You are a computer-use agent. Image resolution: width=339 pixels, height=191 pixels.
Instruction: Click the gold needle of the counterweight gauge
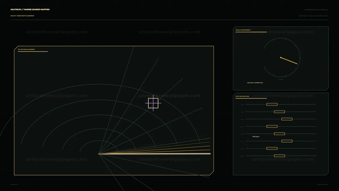[x=289, y=60]
